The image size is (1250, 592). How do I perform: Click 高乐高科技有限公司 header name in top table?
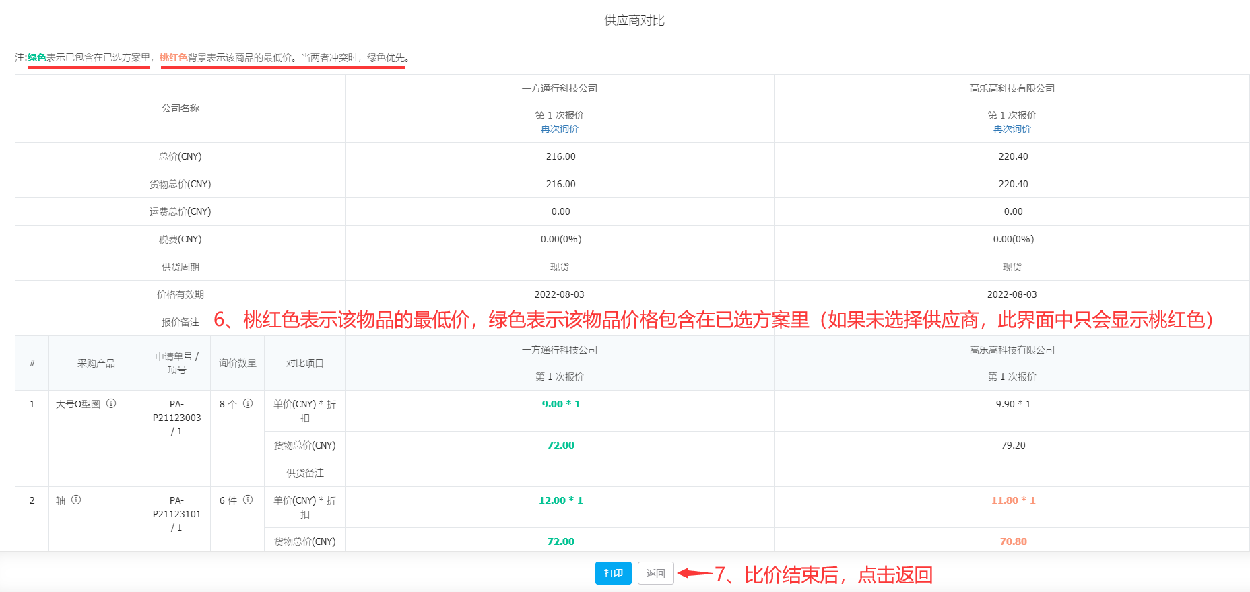pos(1012,88)
